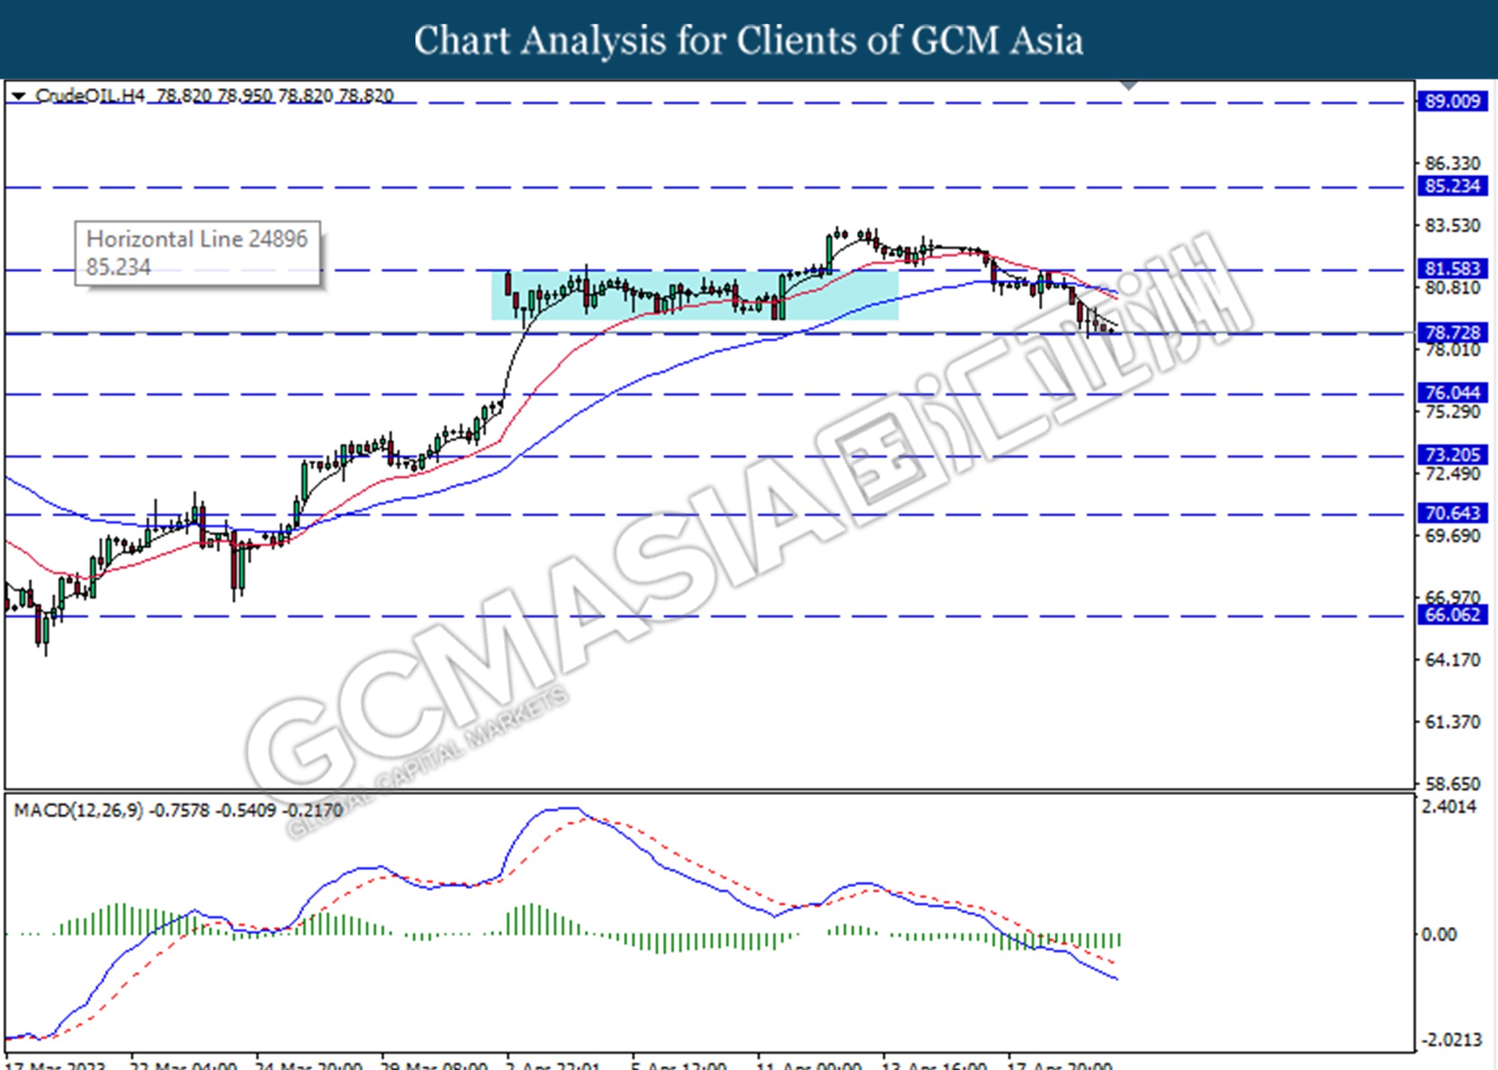Click the Horizontal Line 24896 tooltip

198,253
